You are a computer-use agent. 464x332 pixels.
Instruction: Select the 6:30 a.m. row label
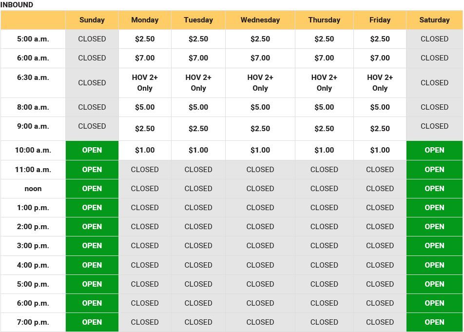[33, 77]
